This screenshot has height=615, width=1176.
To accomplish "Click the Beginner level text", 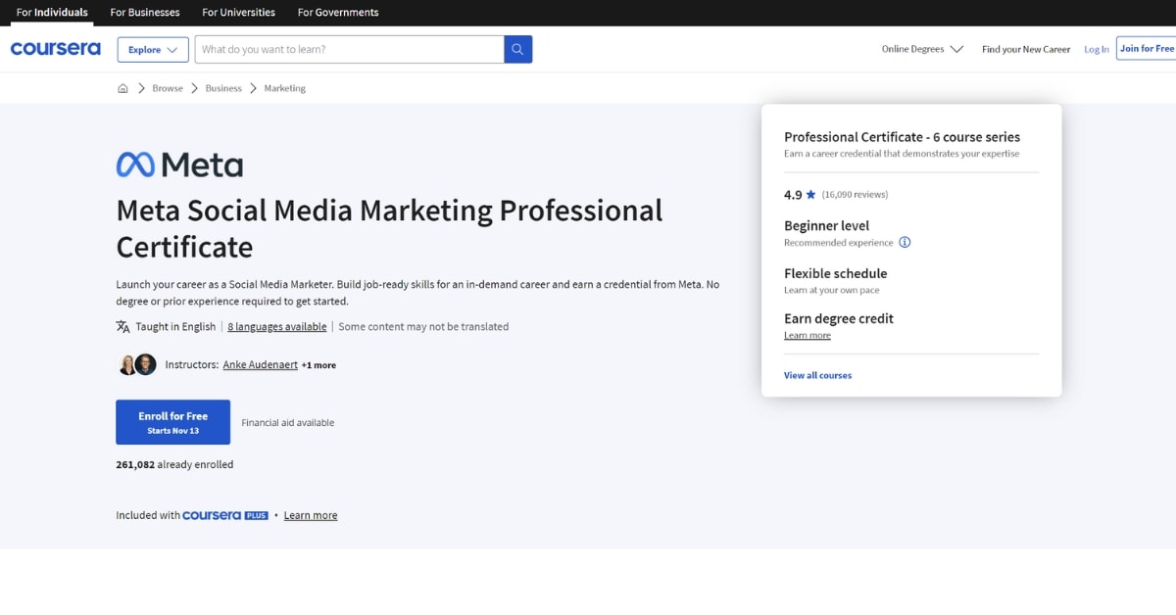I will 826,225.
